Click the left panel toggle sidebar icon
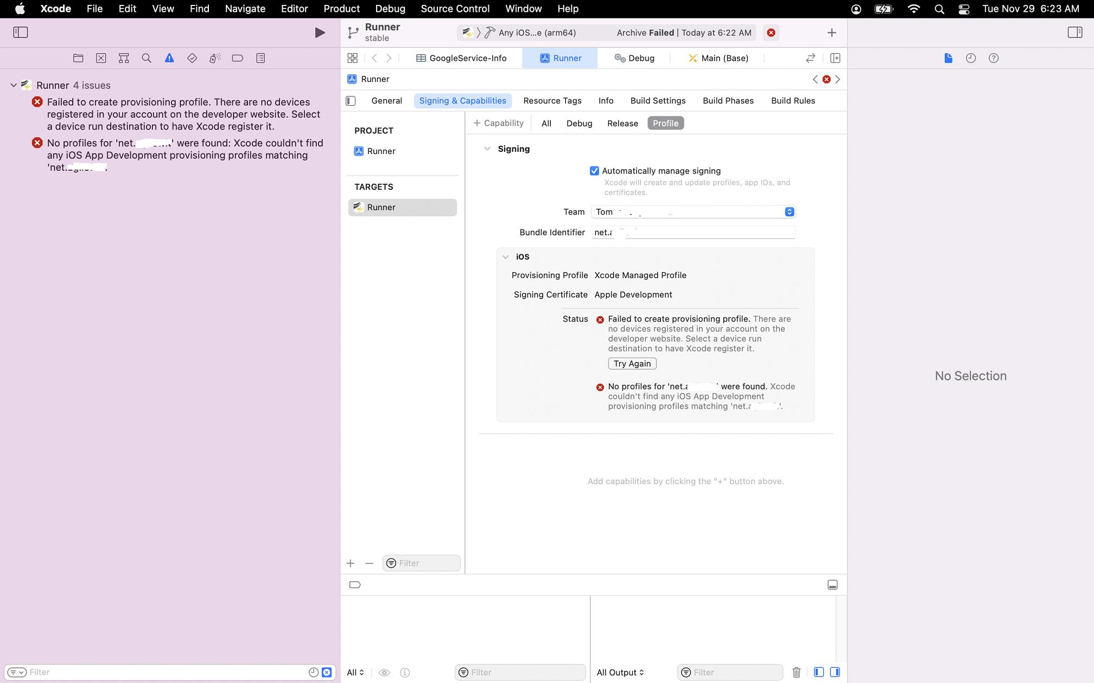1094x683 pixels. click(x=21, y=31)
